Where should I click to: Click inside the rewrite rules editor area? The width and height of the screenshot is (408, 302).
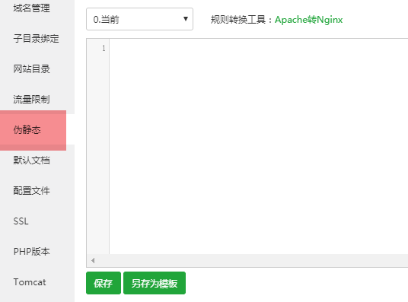pyautogui.click(x=259, y=146)
